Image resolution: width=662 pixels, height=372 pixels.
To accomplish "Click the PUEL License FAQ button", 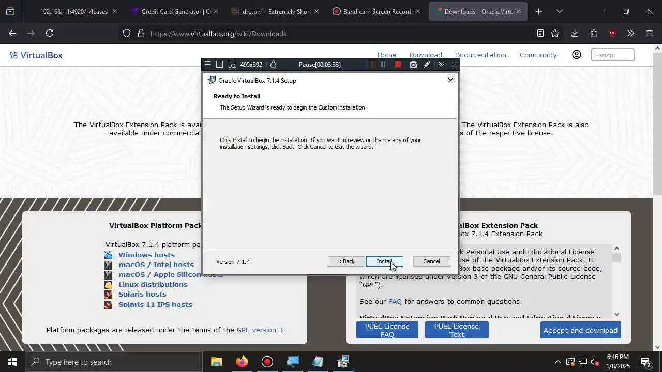I will (x=387, y=330).
